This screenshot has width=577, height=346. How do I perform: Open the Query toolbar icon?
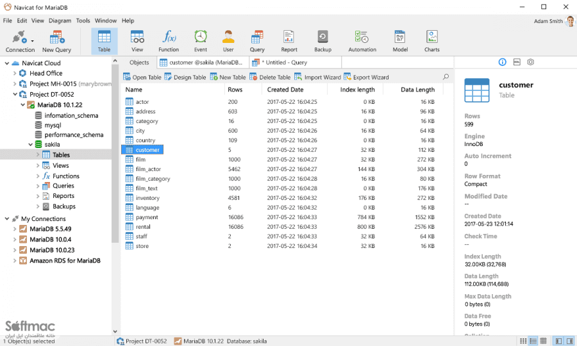pyautogui.click(x=257, y=41)
